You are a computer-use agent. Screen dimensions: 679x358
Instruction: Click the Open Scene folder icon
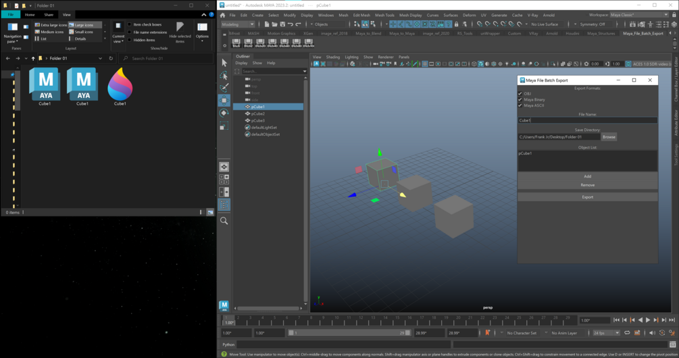[x=274, y=24]
